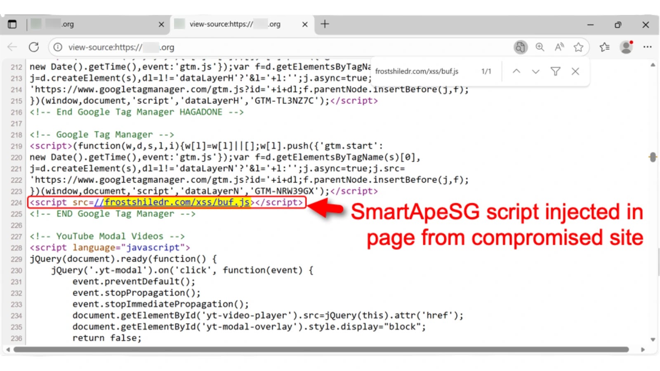Open the user profile avatar
This screenshot has height=371, width=660.
click(x=626, y=47)
